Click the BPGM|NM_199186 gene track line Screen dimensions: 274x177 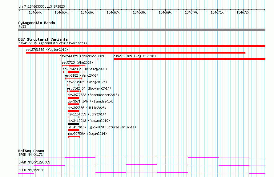click(x=142, y=173)
